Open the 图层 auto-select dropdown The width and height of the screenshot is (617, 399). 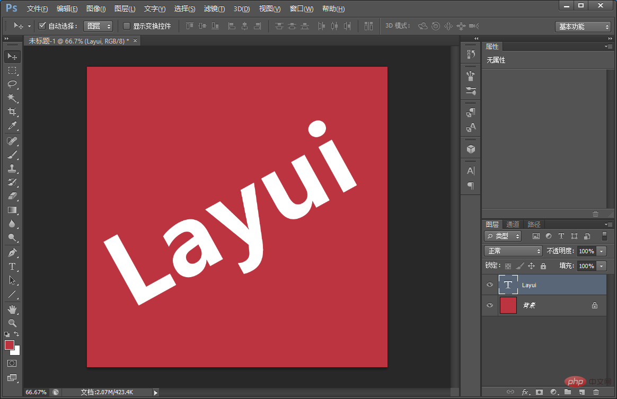point(98,26)
